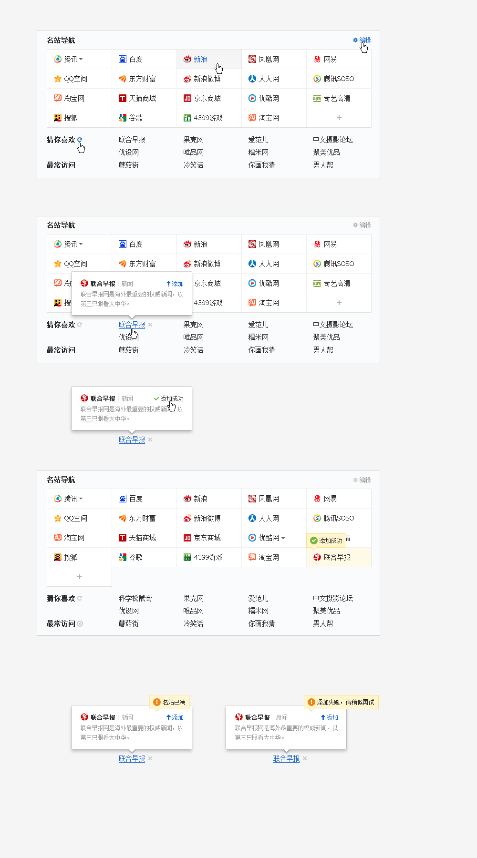
Task: Open 凤凰网 icon in the top panel
Action: 252,59
